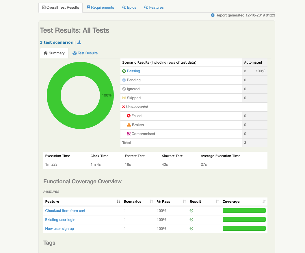Viewport: 305px width, 253px height.
Task: Sort table by Coverage column arrow
Action: tap(264, 202)
